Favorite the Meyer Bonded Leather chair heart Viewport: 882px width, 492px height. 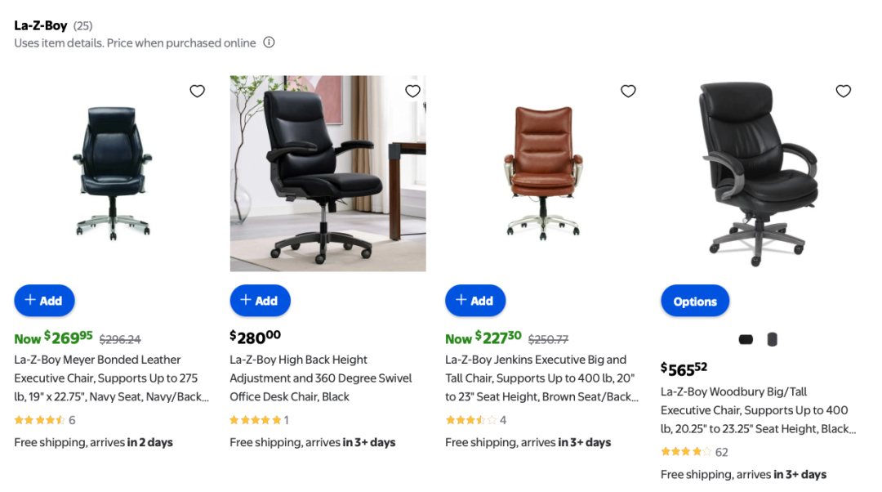pyautogui.click(x=197, y=91)
